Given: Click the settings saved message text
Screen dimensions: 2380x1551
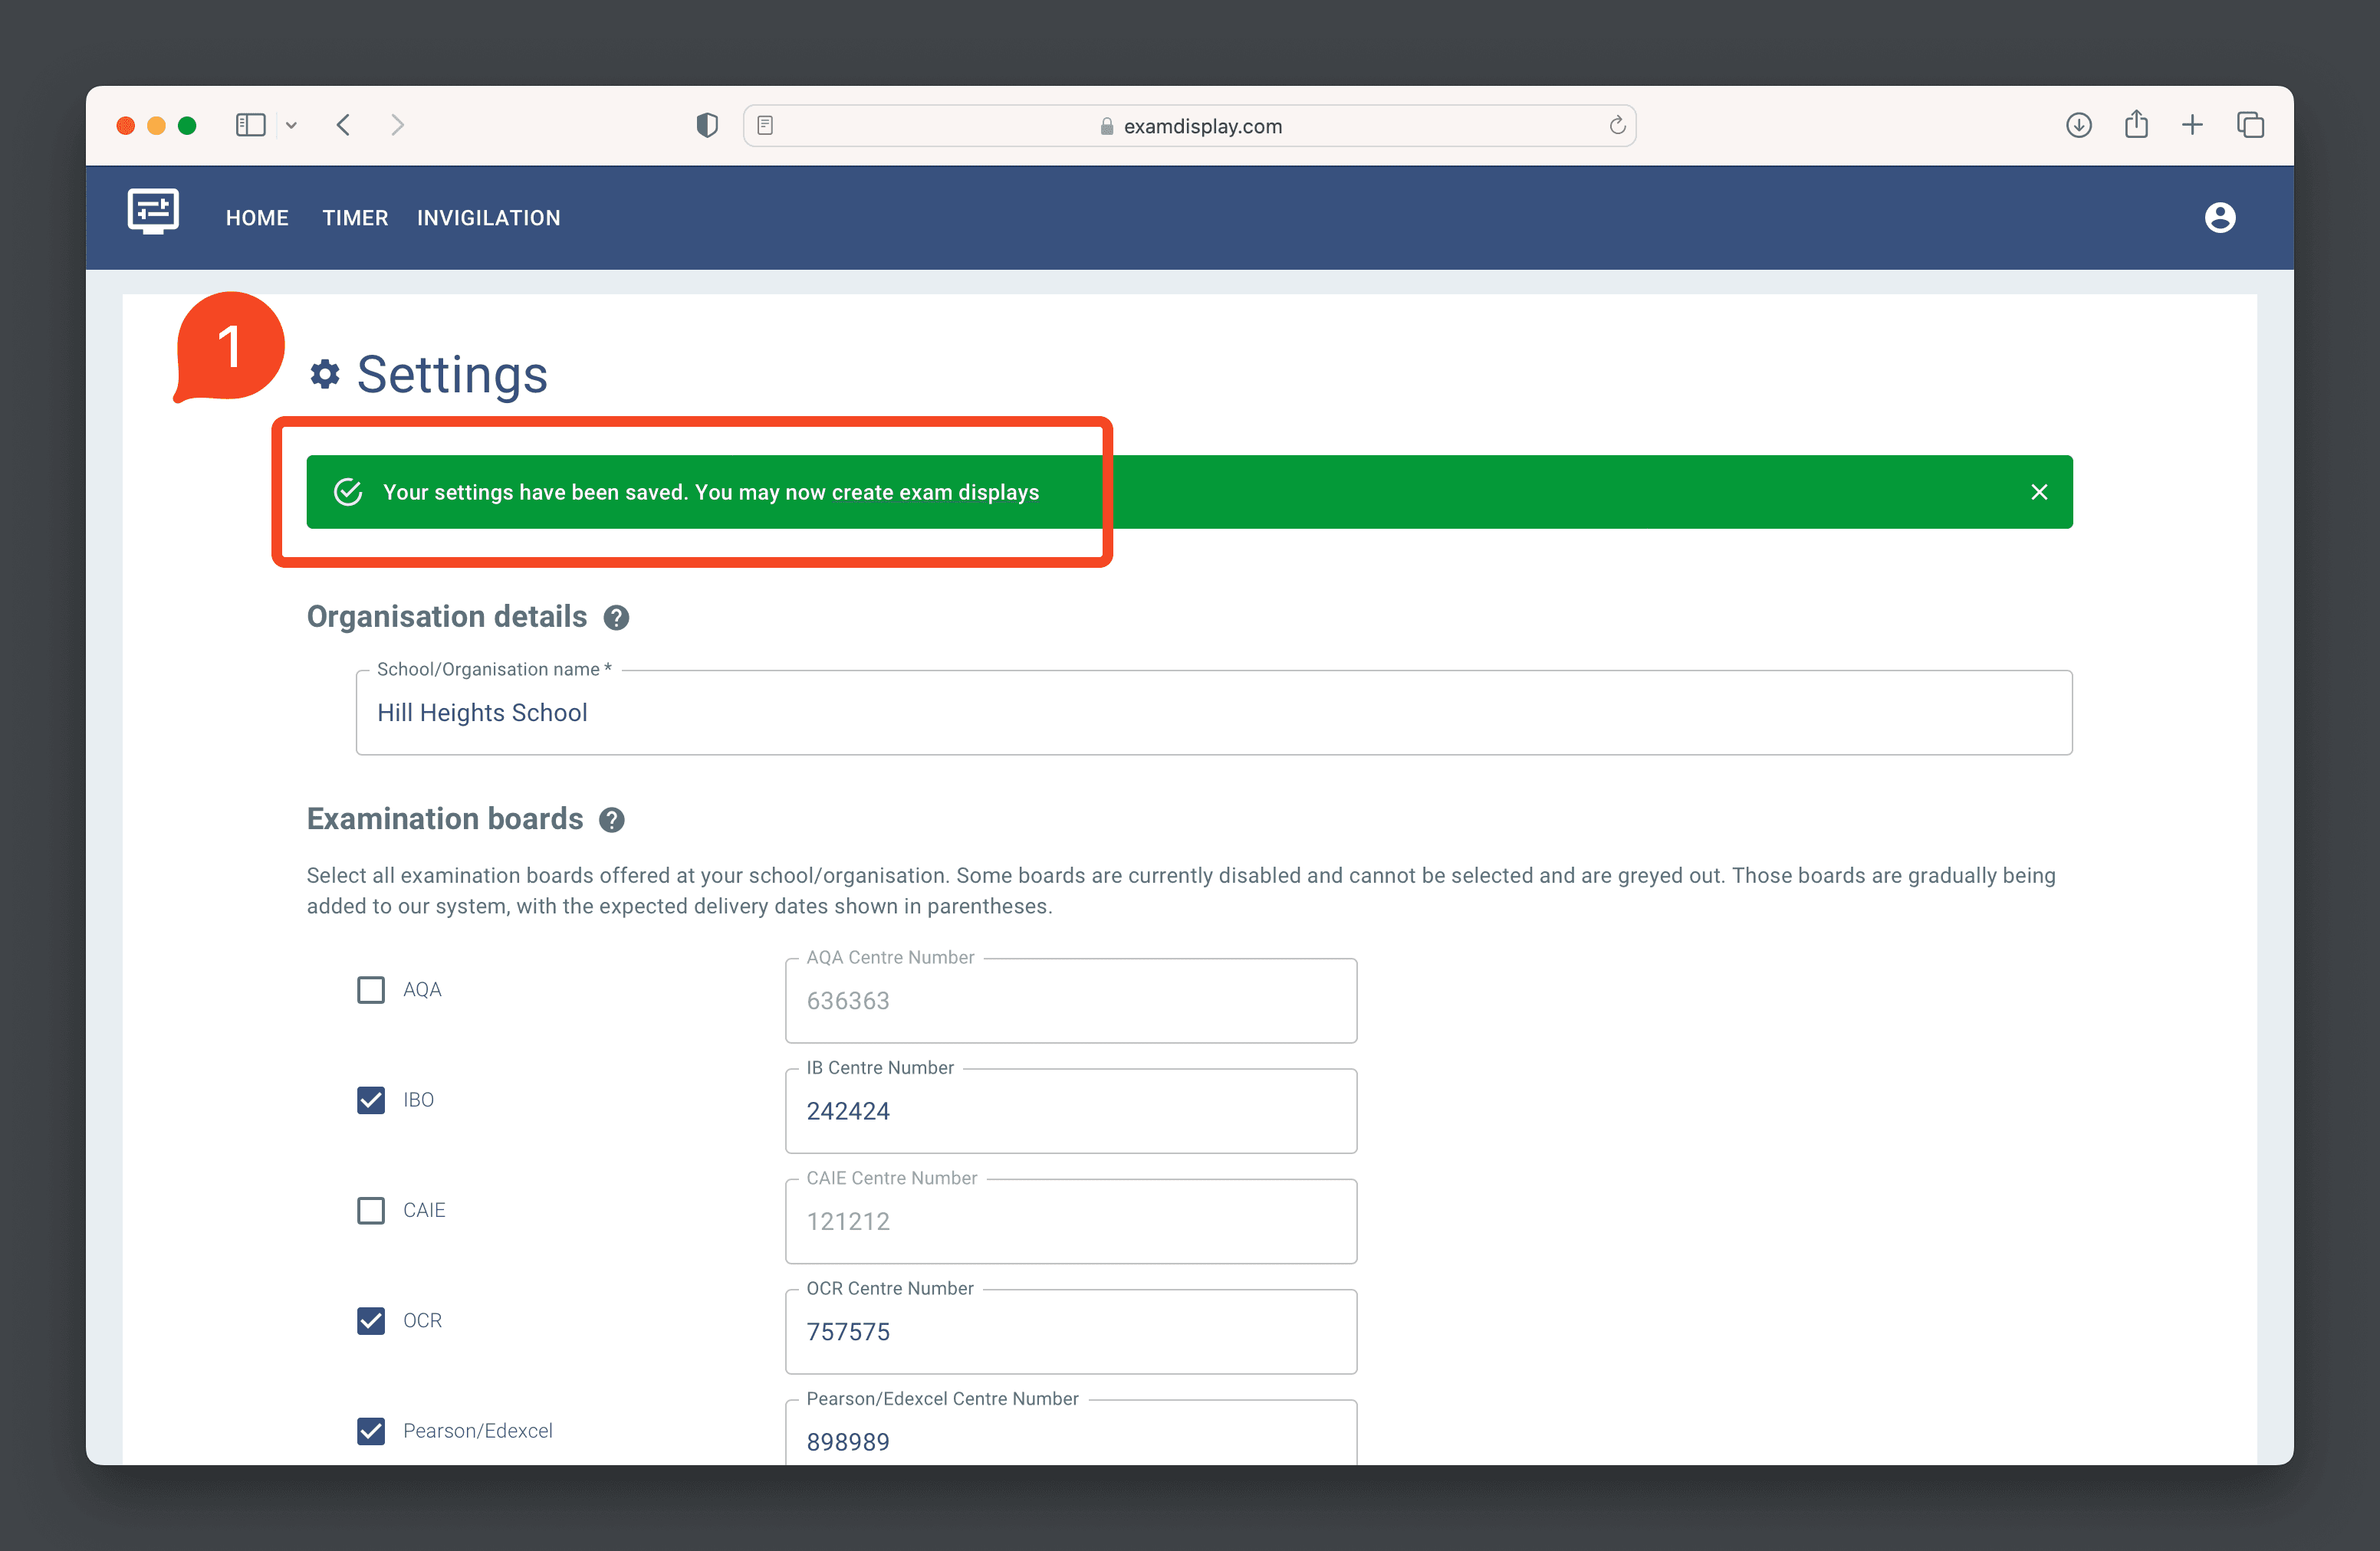Looking at the screenshot, I should pyautogui.click(x=711, y=492).
